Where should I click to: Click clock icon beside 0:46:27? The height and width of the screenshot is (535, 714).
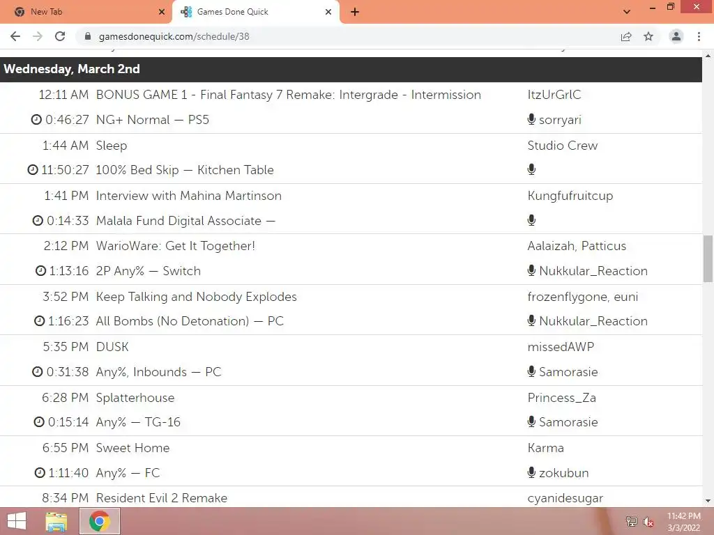36,120
